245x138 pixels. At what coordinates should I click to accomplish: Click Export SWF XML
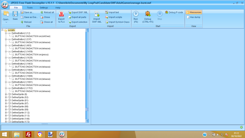click(78, 12)
